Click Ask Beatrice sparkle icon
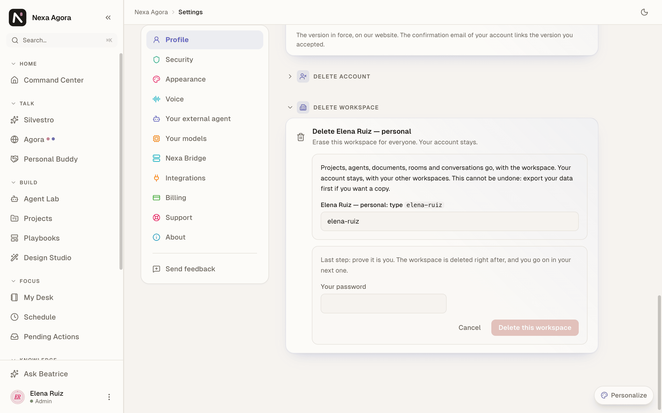 tap(14, 374)
